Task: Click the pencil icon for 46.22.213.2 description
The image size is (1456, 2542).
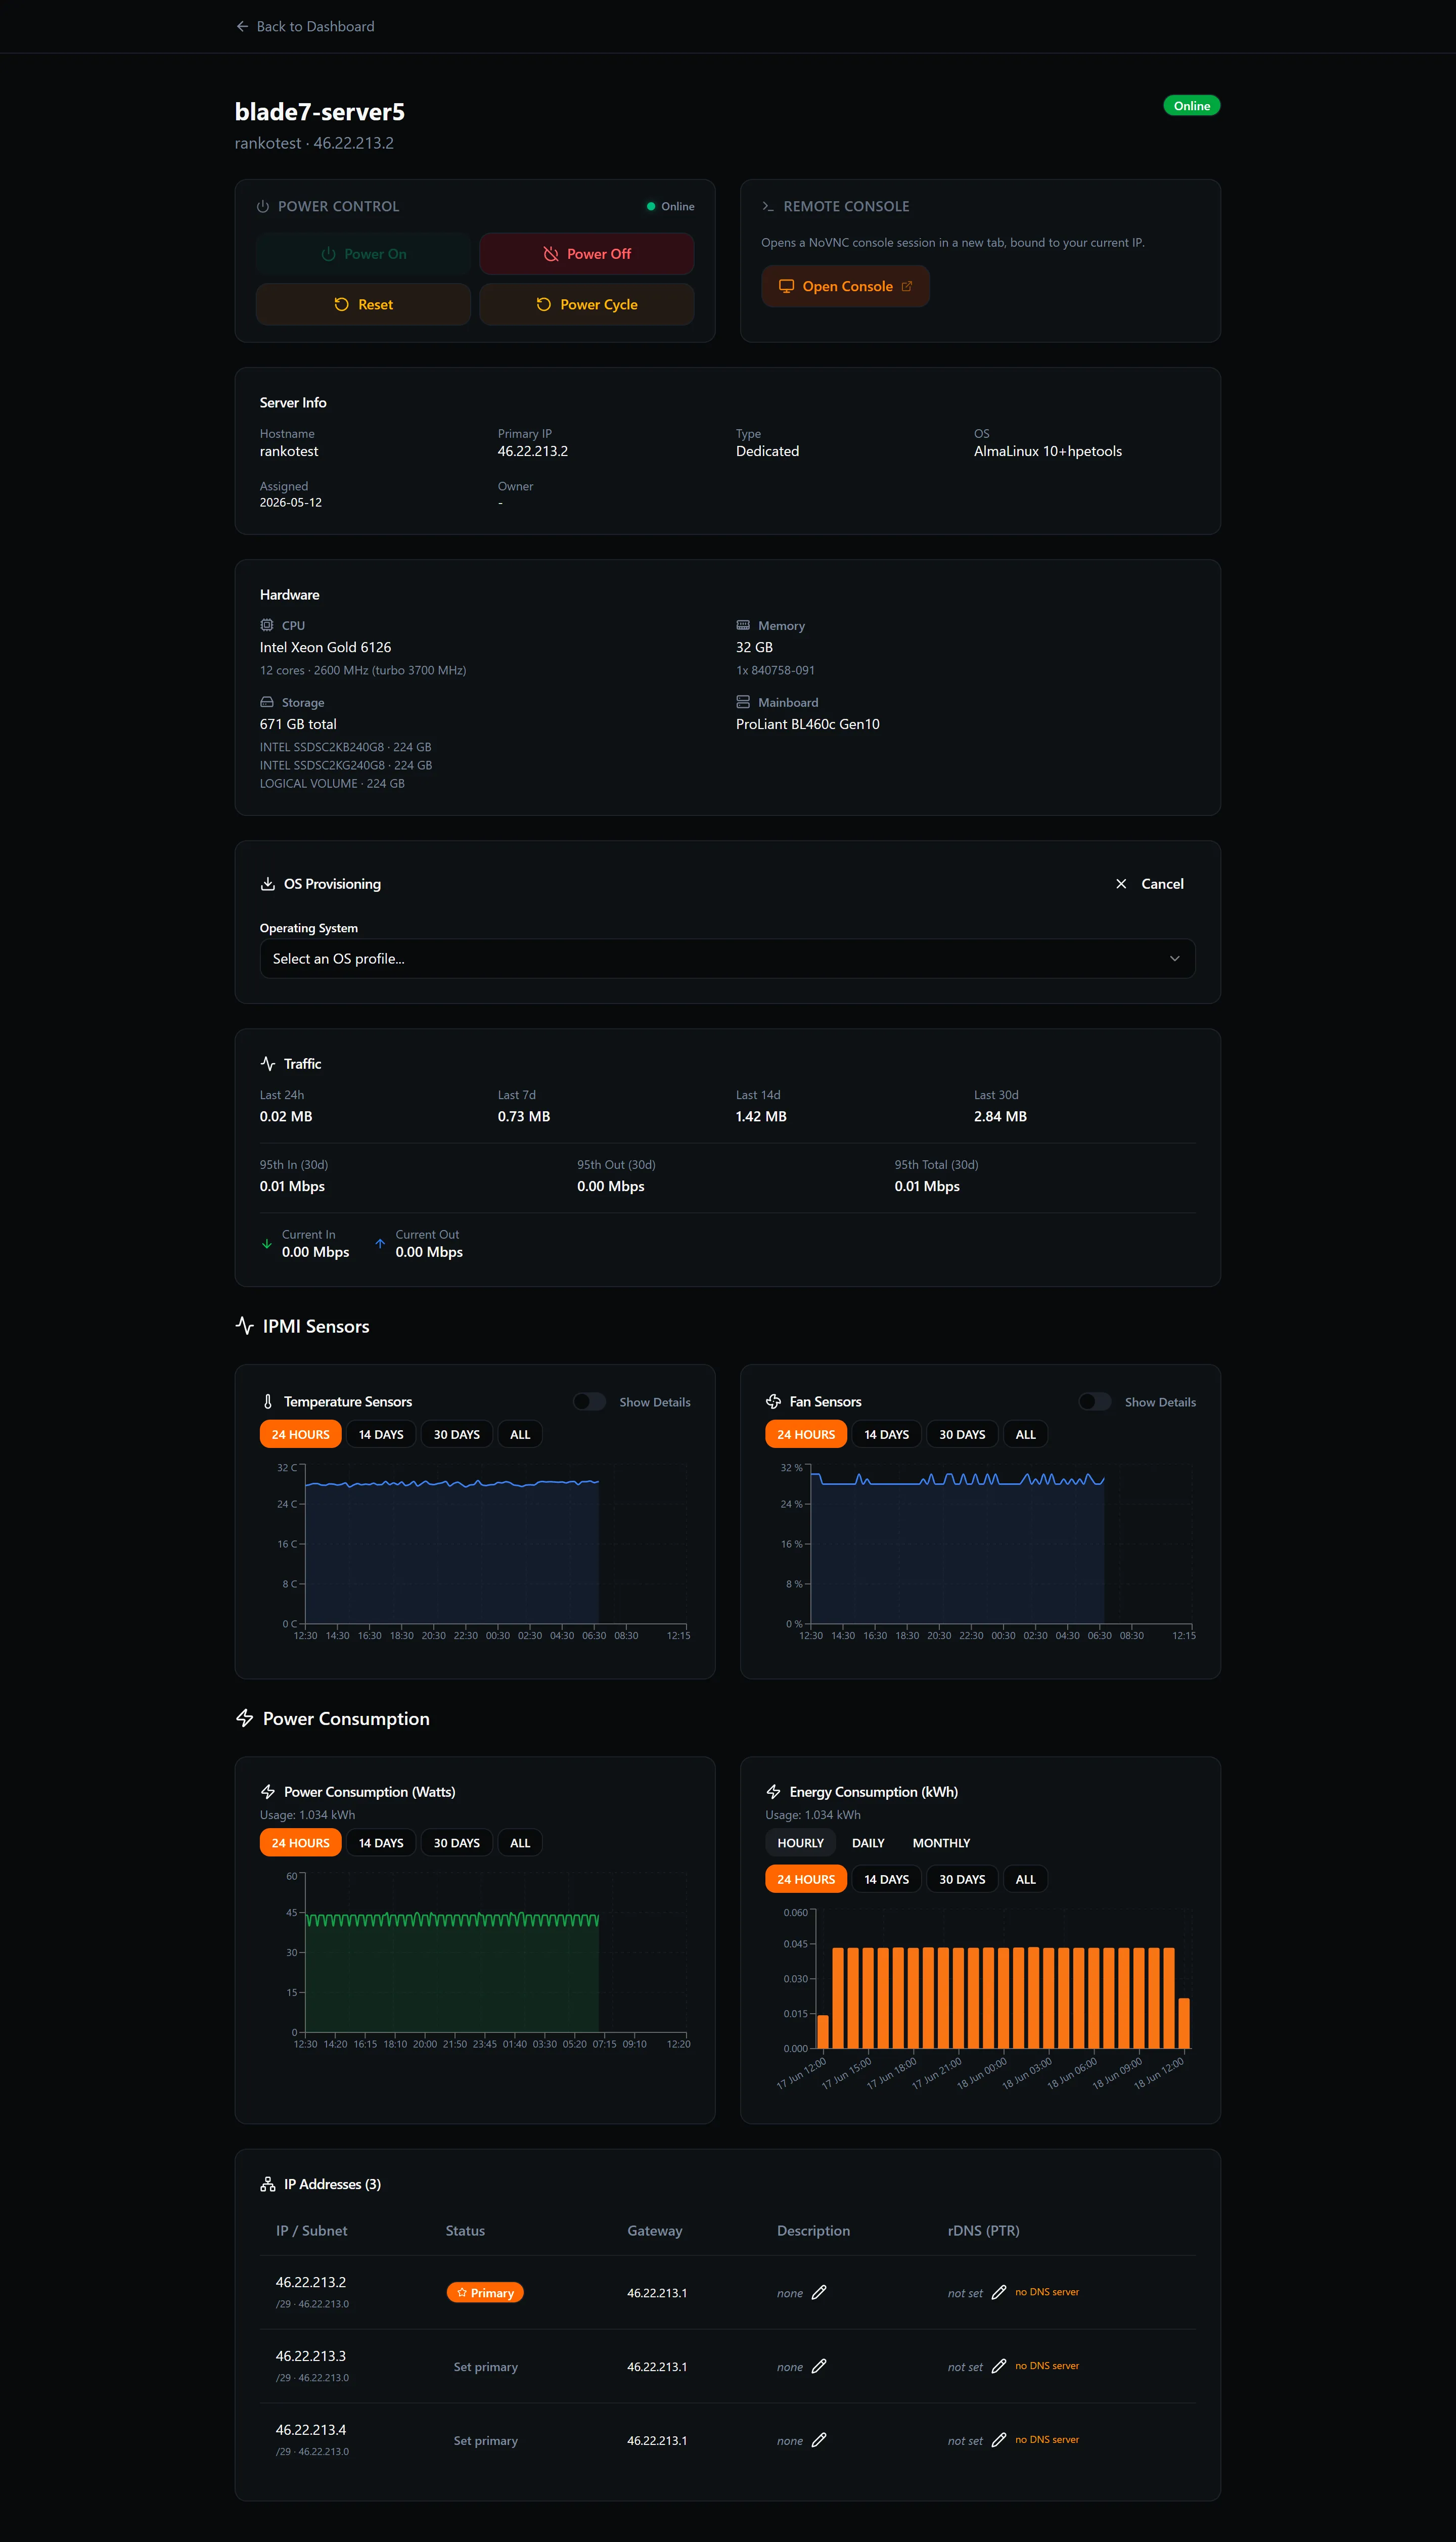Action: coord(819,2292)
